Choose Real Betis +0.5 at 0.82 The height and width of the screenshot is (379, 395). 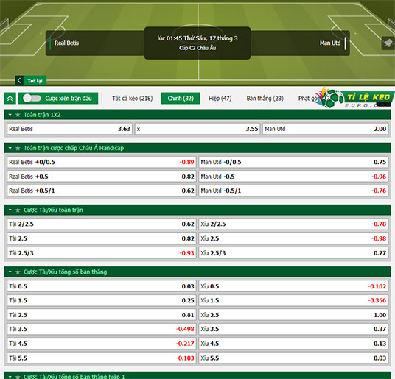(x=102, y=177)
